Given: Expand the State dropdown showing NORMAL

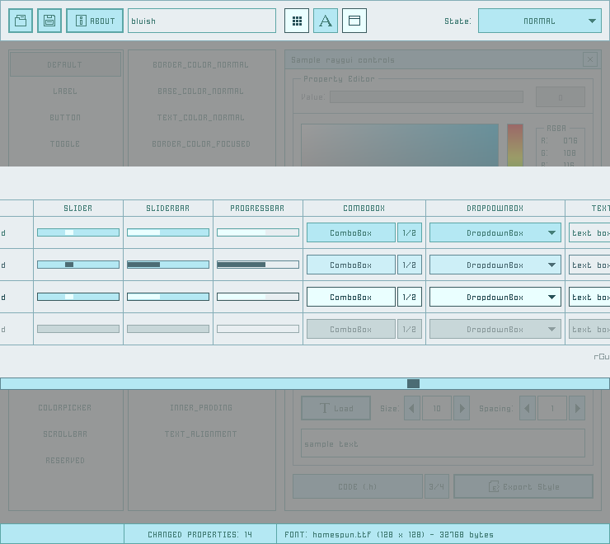Looking at the screenshot, I should [x=540, y=21].
